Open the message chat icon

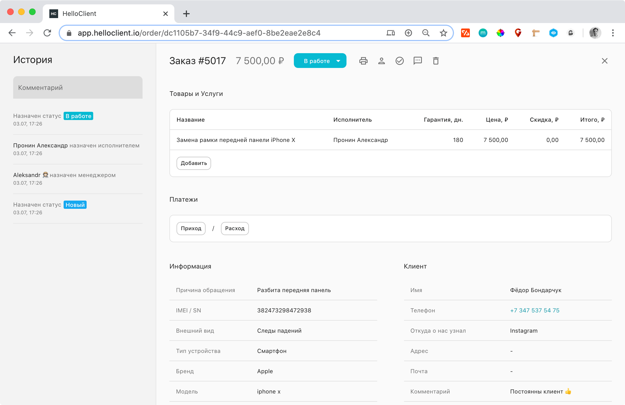coord(417,61)
